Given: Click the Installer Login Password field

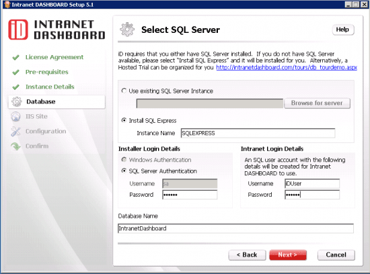Looking at the screenshot, I should tap(190, 195).
